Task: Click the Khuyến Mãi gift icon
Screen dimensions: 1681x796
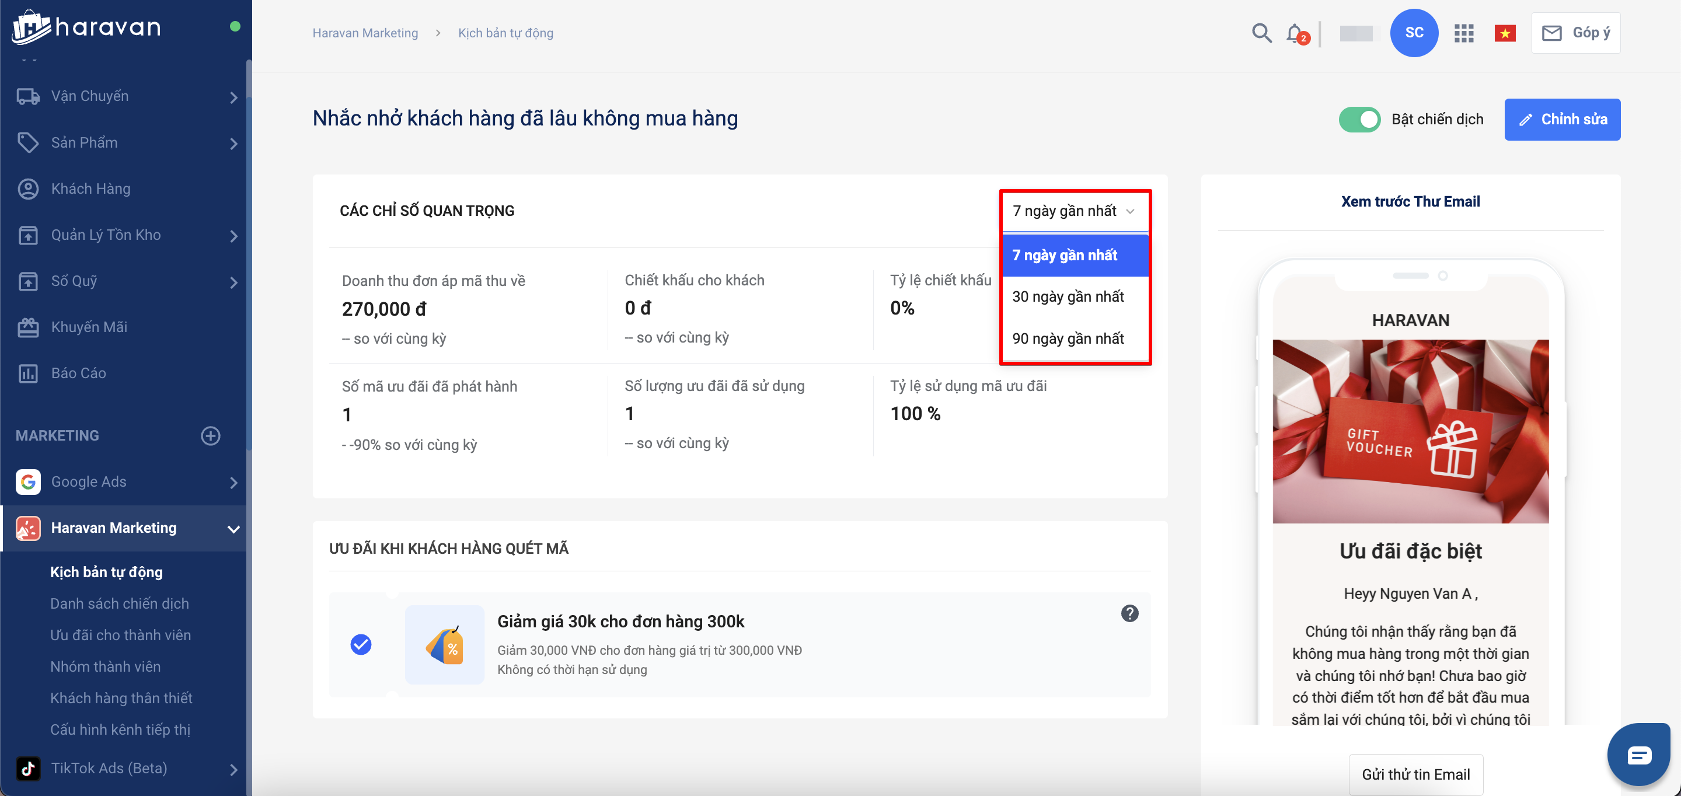Action: click(27, 327)
